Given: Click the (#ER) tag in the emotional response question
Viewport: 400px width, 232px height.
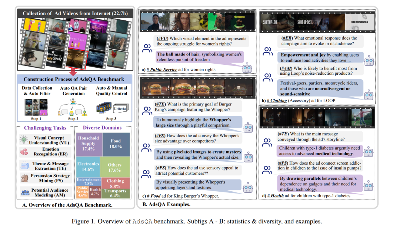Looking at the screenshot, I should tap(287, 38).
